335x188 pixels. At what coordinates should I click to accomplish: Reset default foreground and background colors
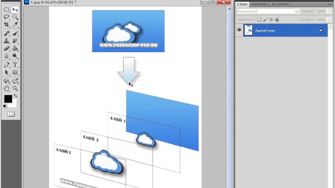5,106
